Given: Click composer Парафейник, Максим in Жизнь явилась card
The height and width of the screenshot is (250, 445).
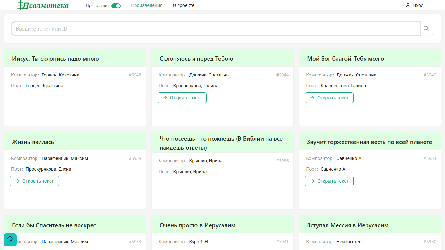Looking at the screenshot, I should coord(65,158).
